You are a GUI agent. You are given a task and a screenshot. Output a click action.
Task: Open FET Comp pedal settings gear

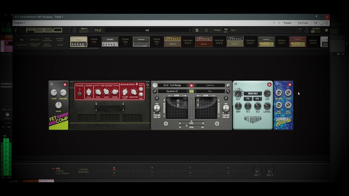[52, 84]
